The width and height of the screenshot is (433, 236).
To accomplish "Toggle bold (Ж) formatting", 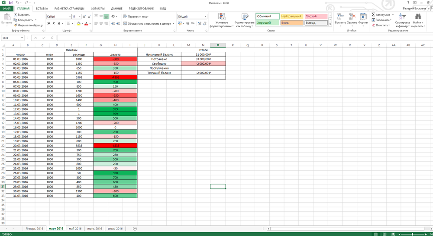I will point(48,24).
